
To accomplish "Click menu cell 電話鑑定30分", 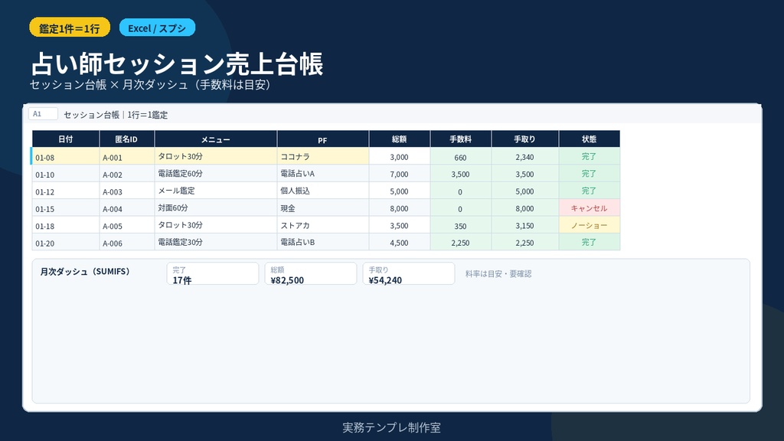I will (215, 243).
